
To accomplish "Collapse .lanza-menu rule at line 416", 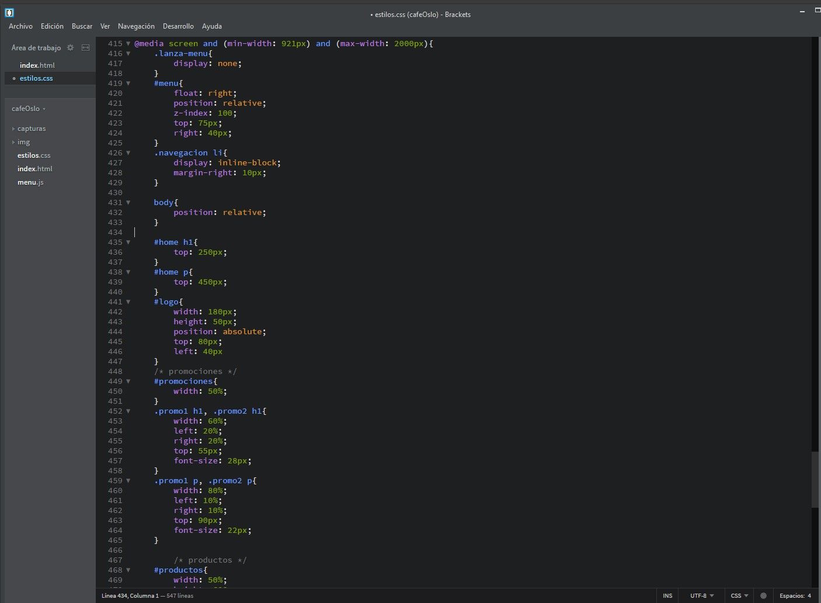I will [x=128, y=53].
